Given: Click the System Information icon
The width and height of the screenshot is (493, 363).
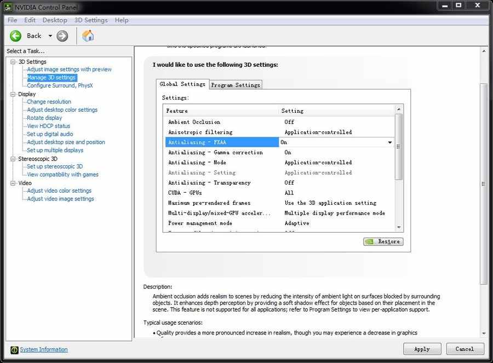Looking at the screenshot, I should tap(14, 350).
